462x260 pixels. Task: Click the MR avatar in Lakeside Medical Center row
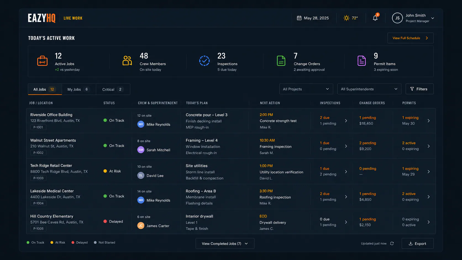click(141, 200)
